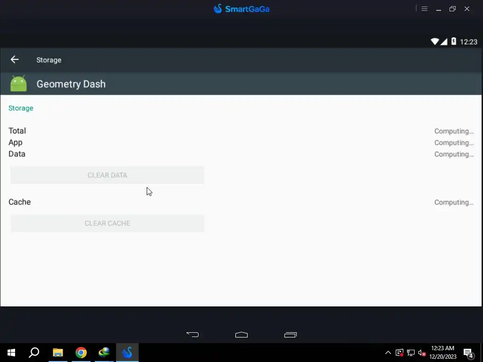This screenshot has width=483, height=362.
Task: Show hidden system tray icons
Action: 388,353
